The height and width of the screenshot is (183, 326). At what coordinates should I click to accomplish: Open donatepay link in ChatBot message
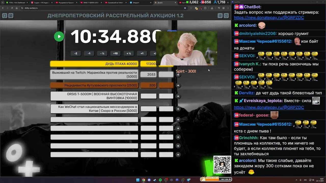269,18
